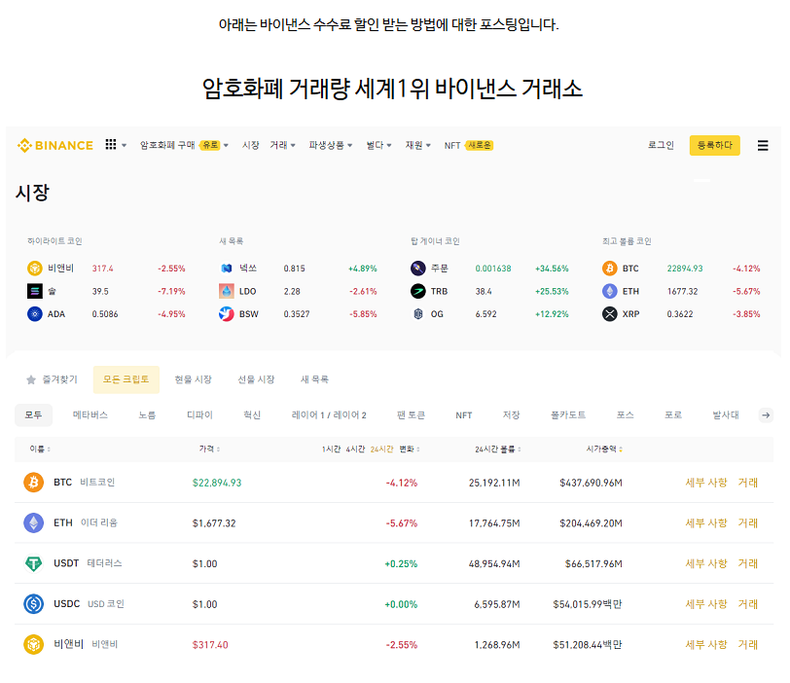Click the XRP coin icon
The height and width of the screenshot is (683, 790).
(610, 314)
